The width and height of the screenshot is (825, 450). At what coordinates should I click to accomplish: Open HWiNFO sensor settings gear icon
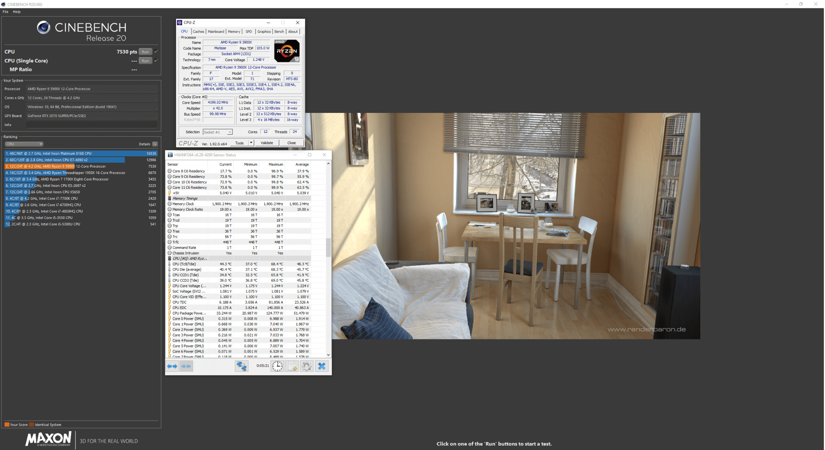306,366
